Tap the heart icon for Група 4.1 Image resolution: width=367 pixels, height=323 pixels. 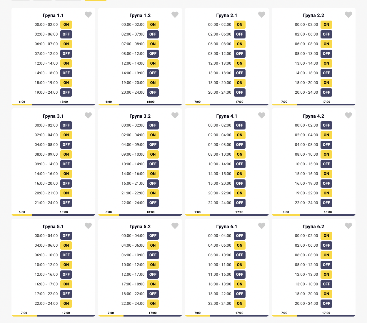point(262,115)
